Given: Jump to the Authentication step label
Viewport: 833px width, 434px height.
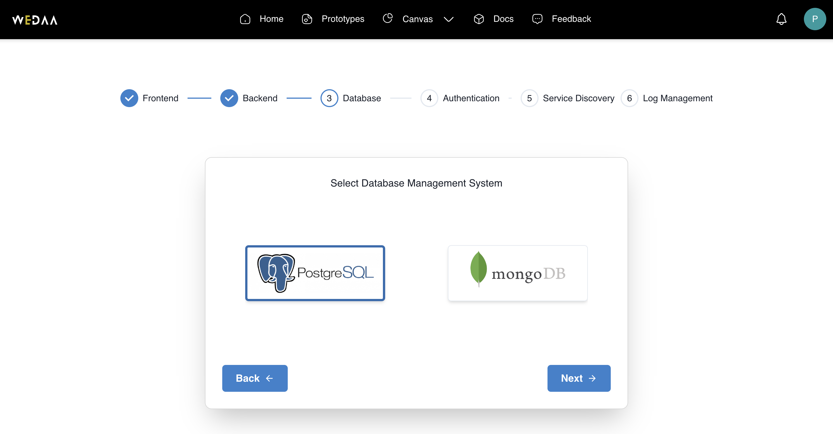Looking at the screenshot, I should 471,98.
